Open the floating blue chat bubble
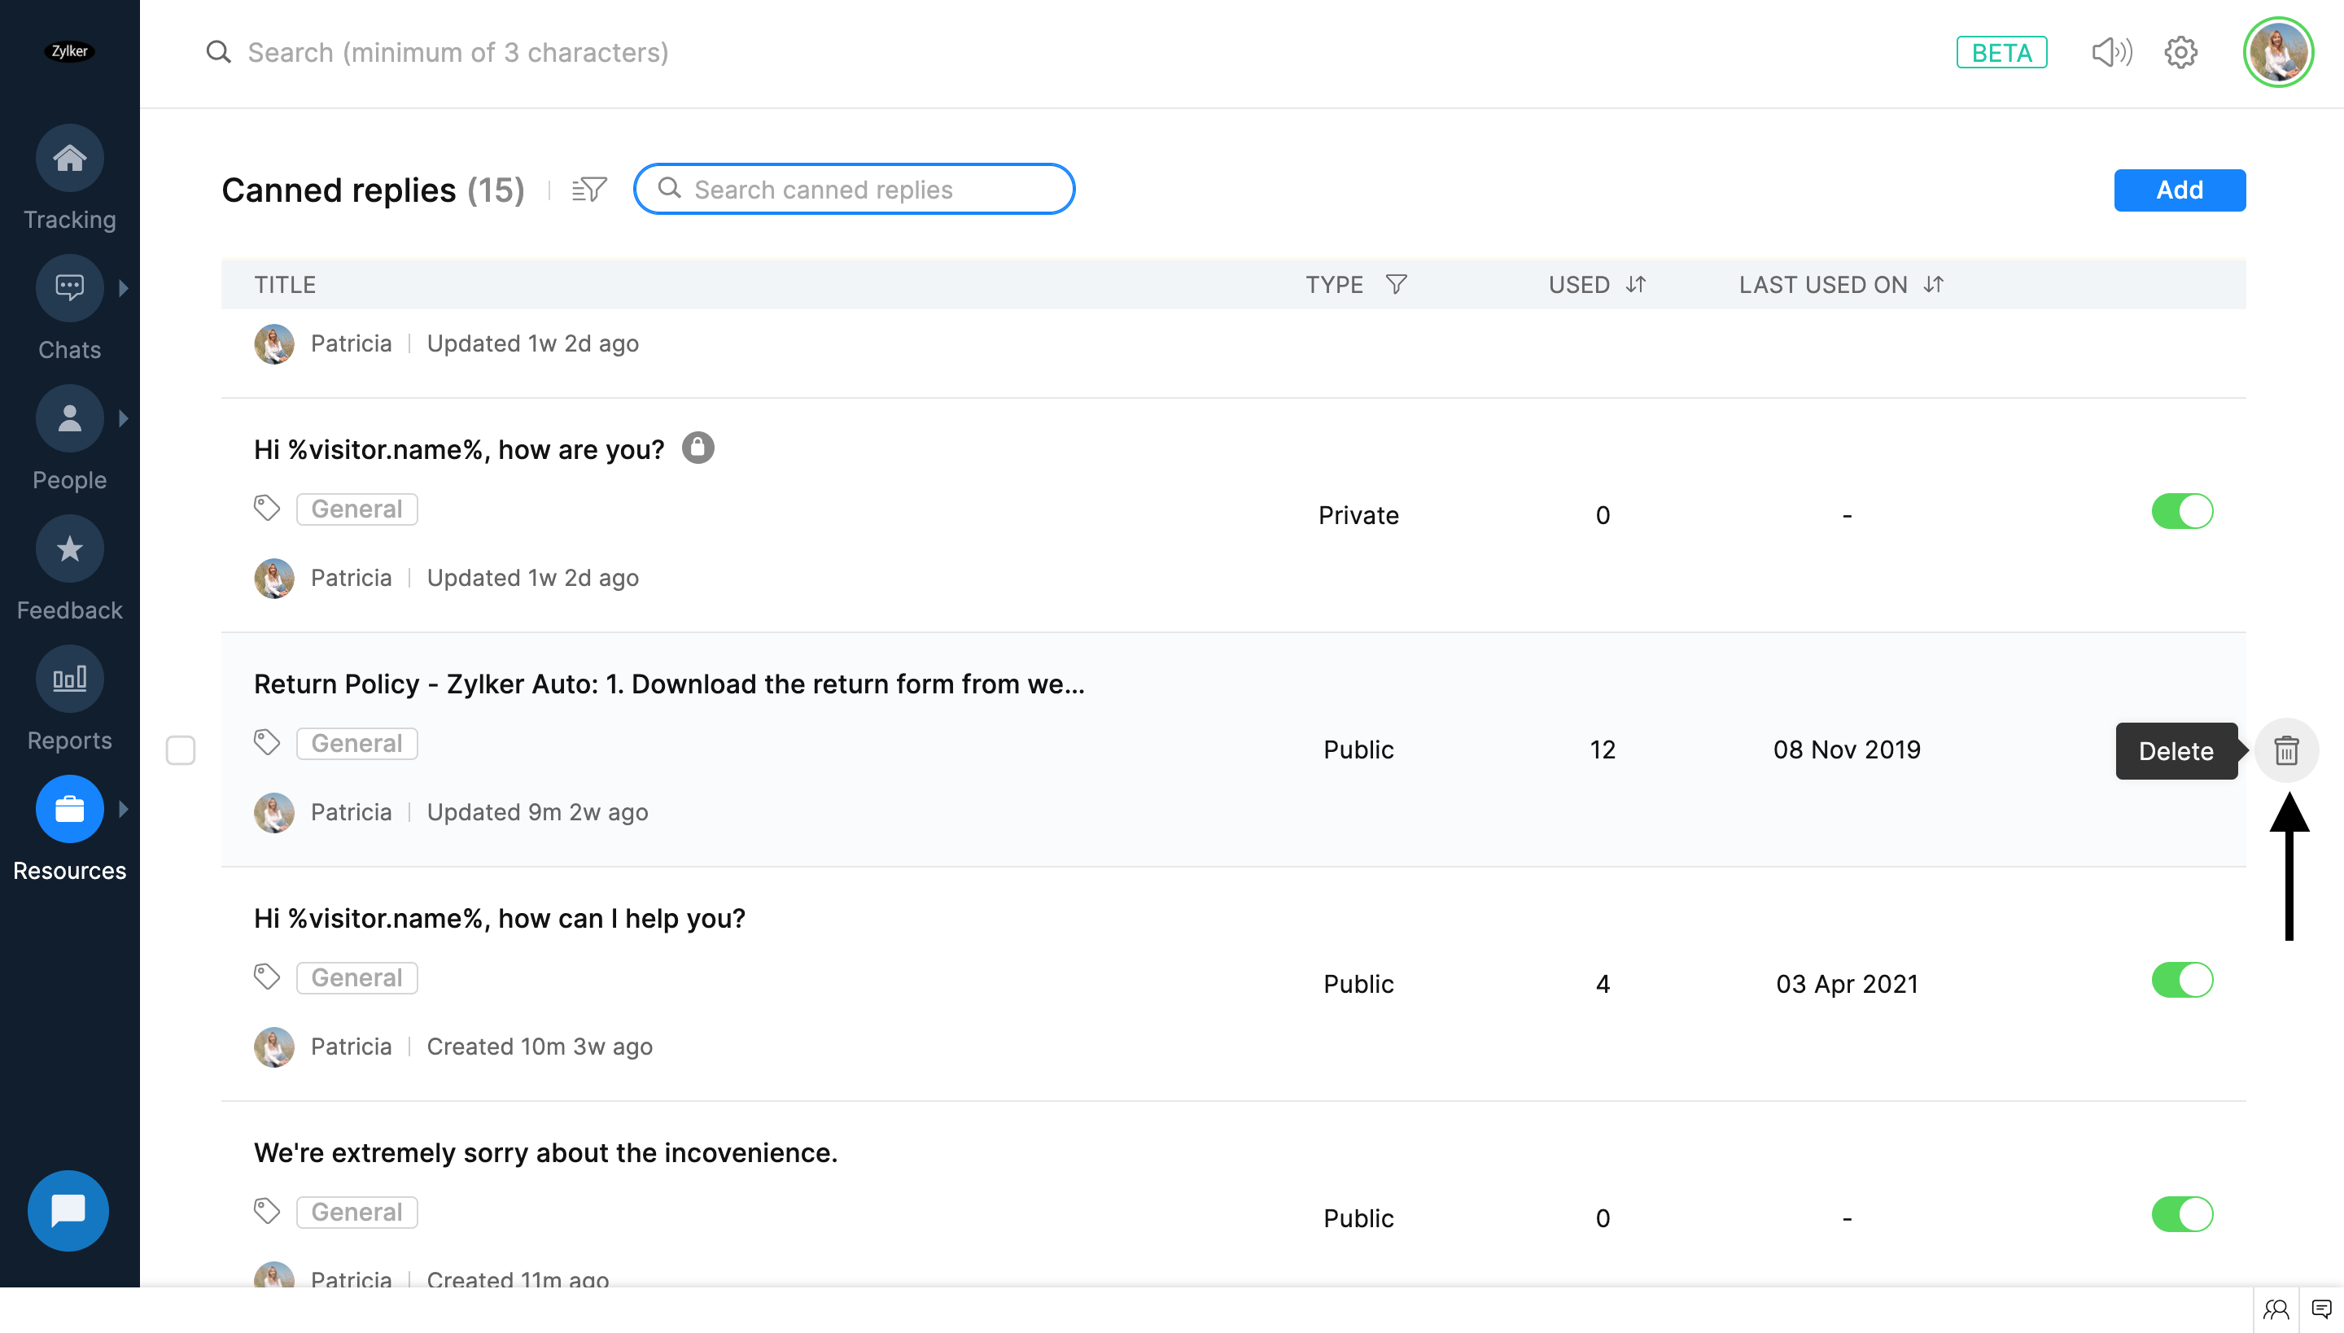 pyautogui.click(x=68, y=1210)
